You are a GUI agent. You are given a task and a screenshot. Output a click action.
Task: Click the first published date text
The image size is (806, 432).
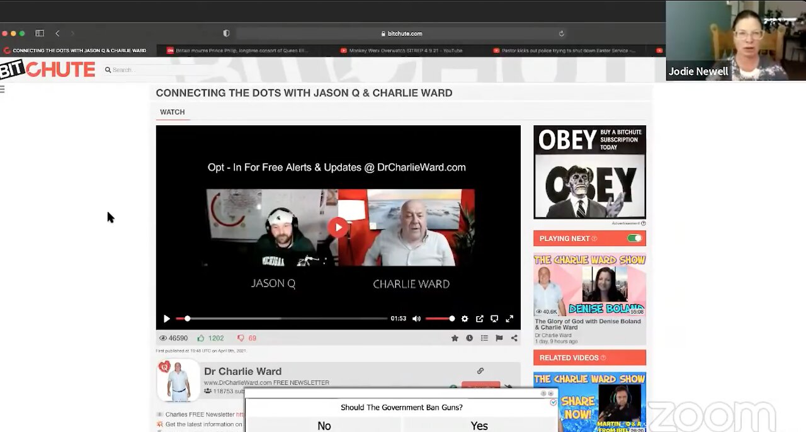(201, 351)
